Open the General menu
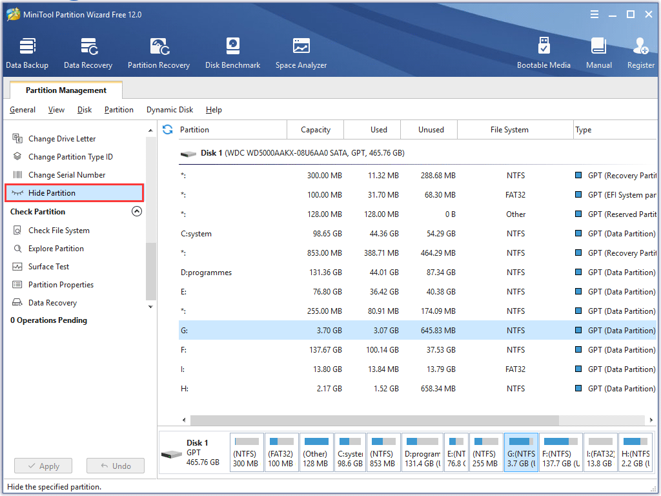The height and width of the screenshot is (496, 661). pos(23,110)
